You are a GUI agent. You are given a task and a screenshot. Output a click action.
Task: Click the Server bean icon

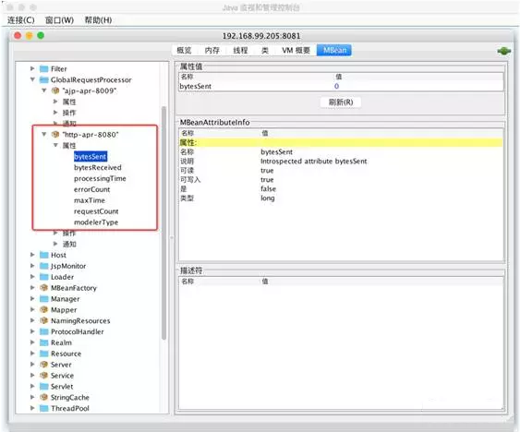tap(43, 365)
